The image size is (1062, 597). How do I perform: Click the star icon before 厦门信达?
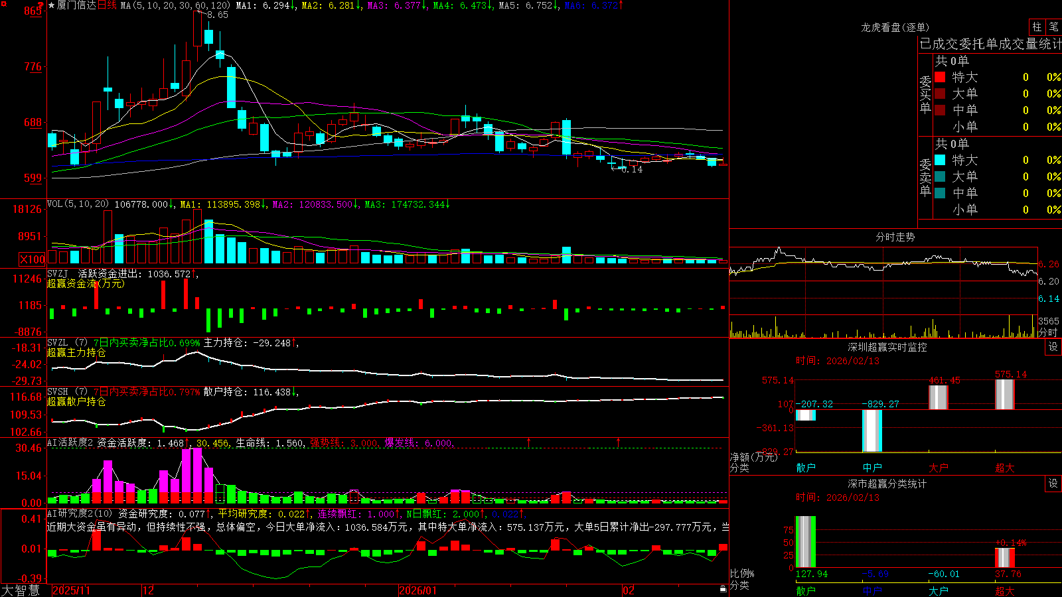[x=52, y=5]
